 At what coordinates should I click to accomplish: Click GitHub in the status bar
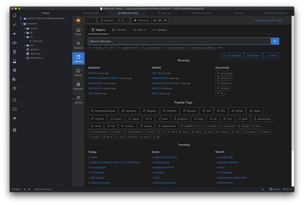coord(274,189)
